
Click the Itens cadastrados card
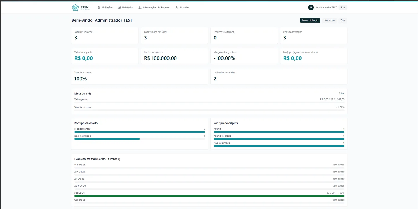pos(314,35)
